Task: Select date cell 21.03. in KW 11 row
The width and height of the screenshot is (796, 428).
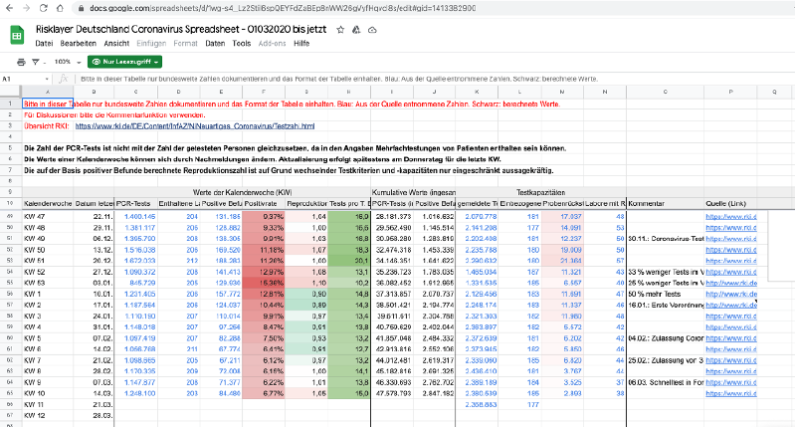Action: pos(94,405)
